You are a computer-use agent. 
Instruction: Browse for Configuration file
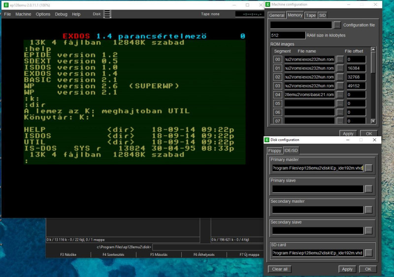[337, 25]
